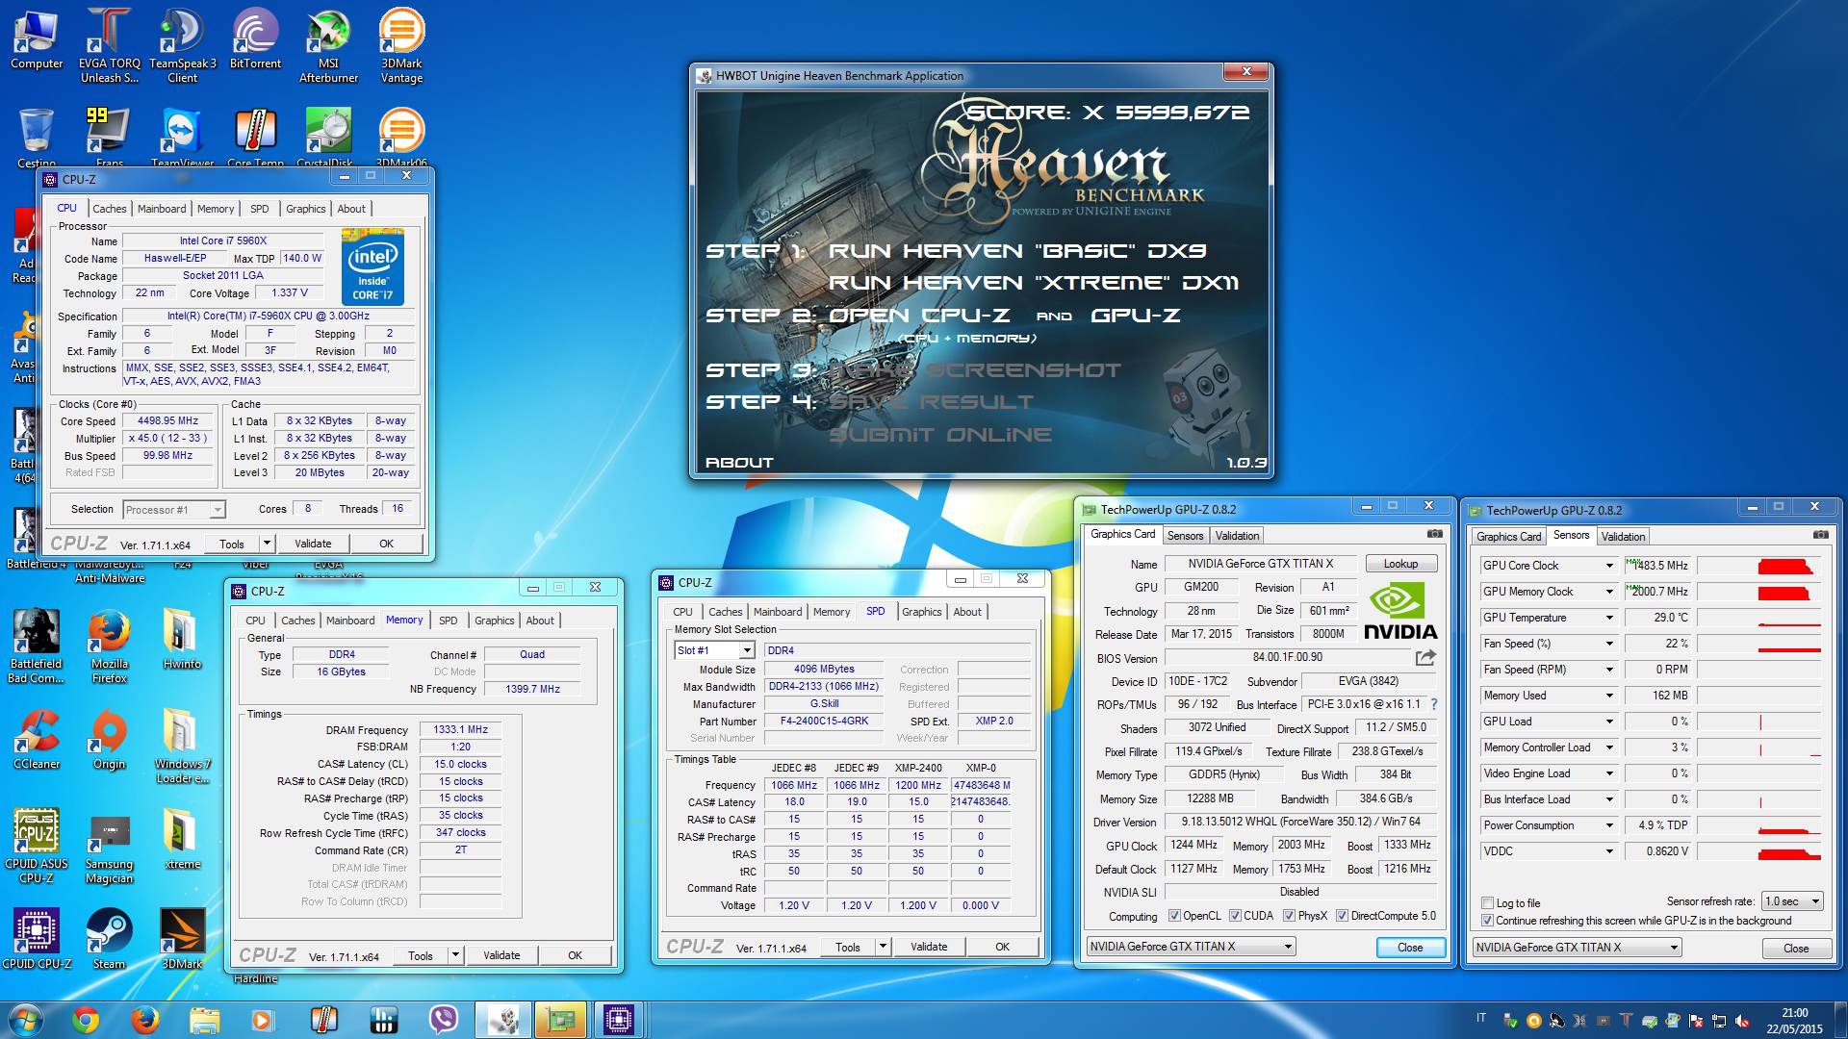The width and height of the screenshot is (1848, 1039).
Task: Click the GPU-Z screenshot camera icon in Graphics Card window
Action: (1435, 534)
